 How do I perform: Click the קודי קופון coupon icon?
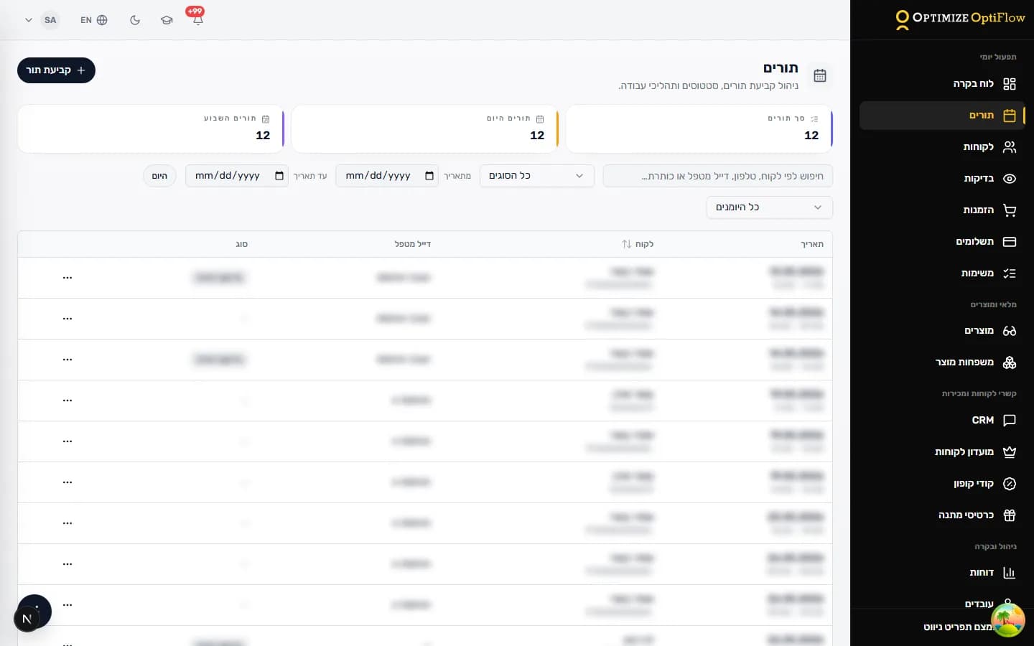[x=1010, y=484]
